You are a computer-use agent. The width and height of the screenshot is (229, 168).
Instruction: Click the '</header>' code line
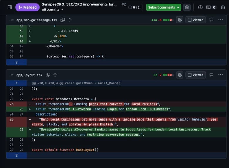pos(116,46)
